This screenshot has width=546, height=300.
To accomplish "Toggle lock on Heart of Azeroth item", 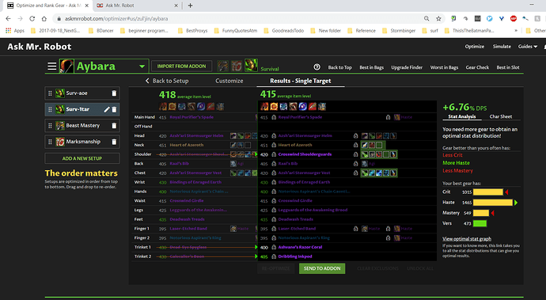I will 274,145.
